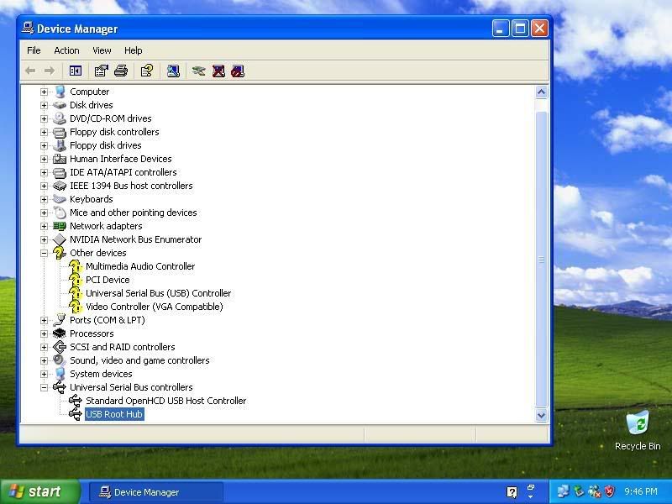The image size is (672, 504).
Task: Open the Action menu
Action: click(66, 50)
